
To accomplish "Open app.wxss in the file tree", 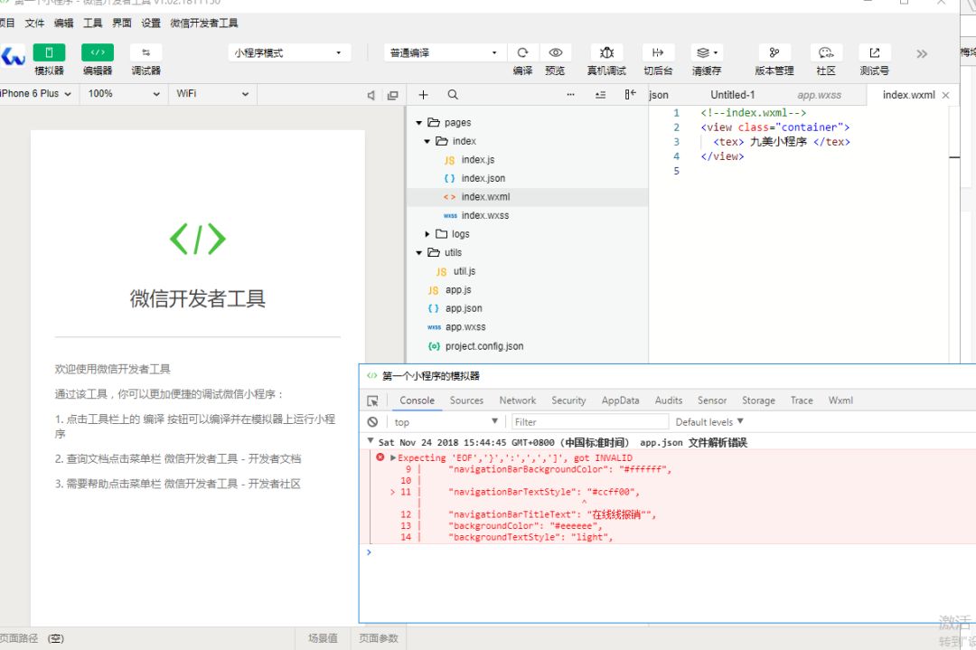I will pos(465,327).
